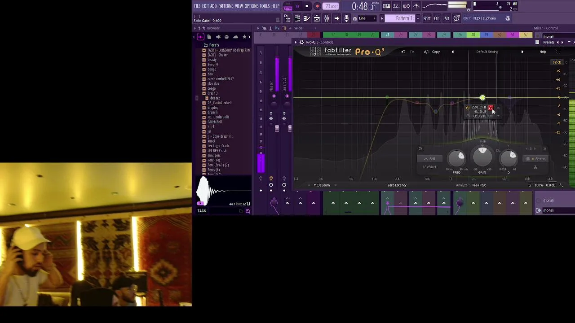Open the 12 dB display range dropdown
This screenshot has height=323, width=575.
[557, 62]
